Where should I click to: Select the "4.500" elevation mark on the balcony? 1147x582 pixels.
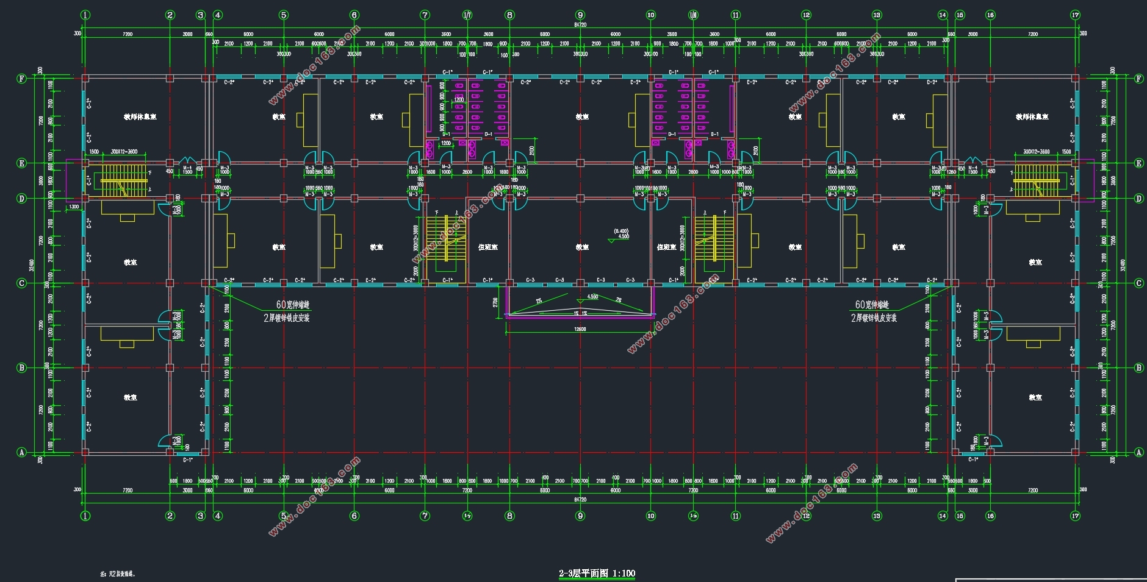[592, 297]
